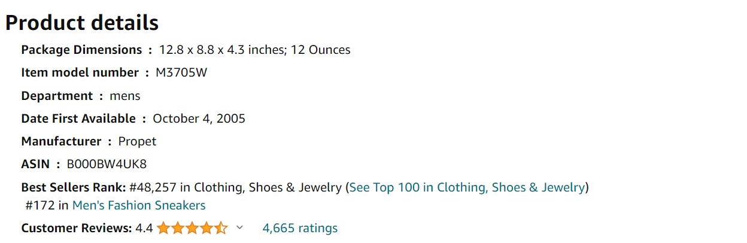Click the manufacturer name Propet

tap(137, 141)
